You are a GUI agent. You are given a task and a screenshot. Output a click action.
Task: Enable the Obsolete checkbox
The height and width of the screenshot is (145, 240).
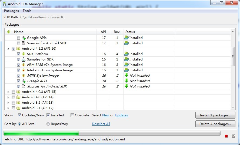(72, 115)
